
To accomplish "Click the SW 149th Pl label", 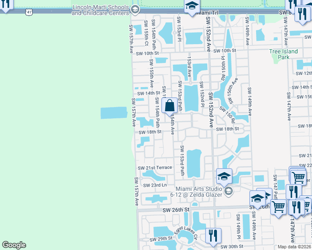I will [238, 227].
